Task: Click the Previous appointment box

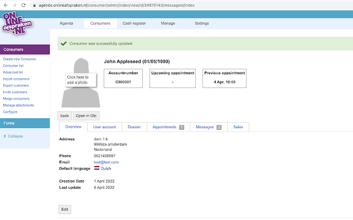Action: point(224,78)
